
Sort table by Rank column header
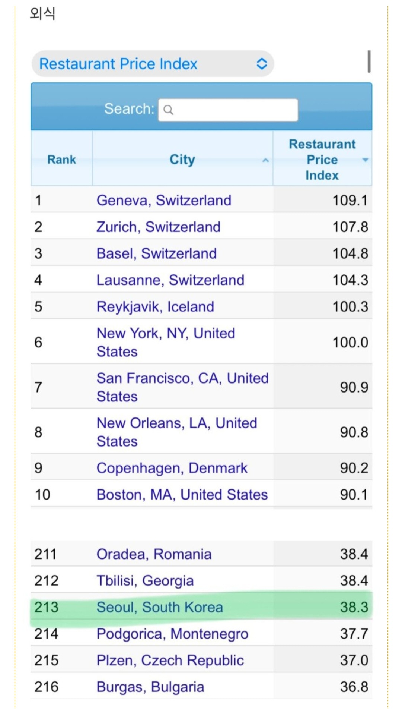(x=62, y=159)
